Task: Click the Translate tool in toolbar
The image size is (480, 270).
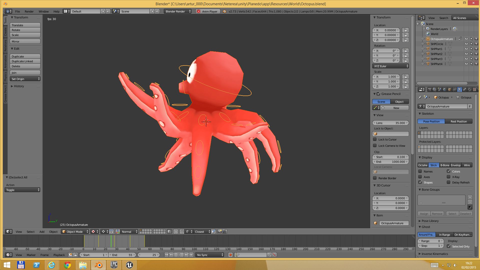Action: click(25, 25)
